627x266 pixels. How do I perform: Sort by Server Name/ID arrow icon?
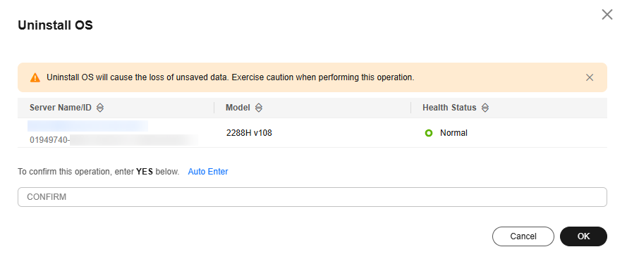[x=100, y=108]
